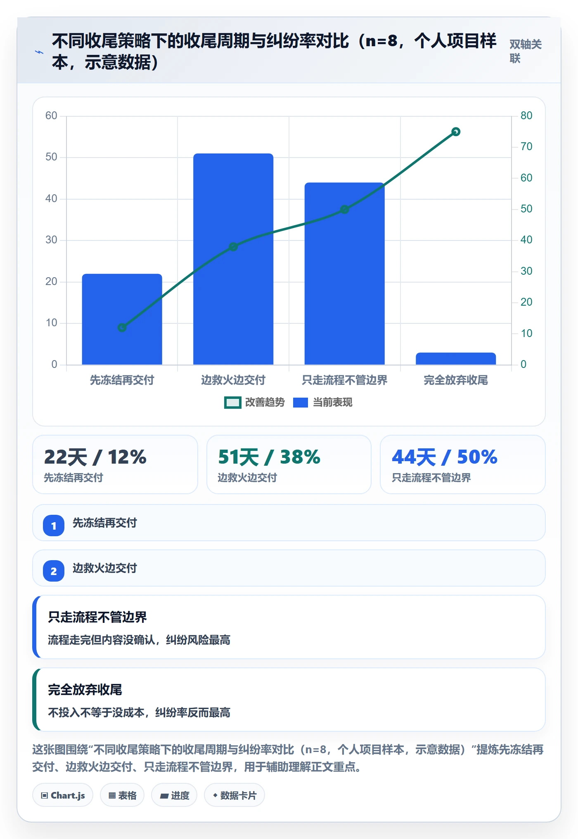Select the 进度 tag chip
Image resolution: width=578 pixels, height=839 pixels.
(174, 795)
